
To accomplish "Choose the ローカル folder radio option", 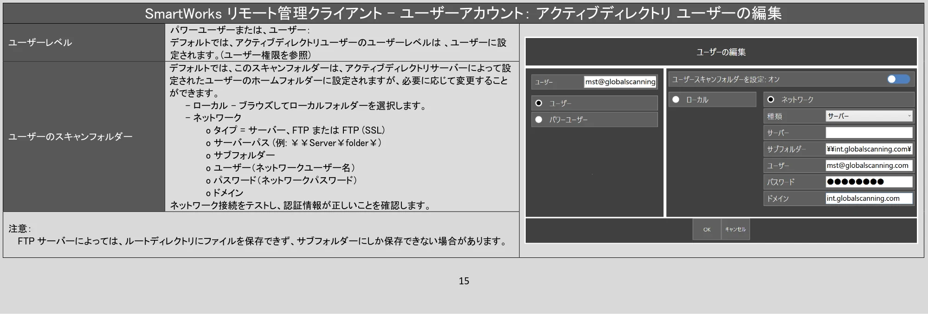I will (x=676, y=99).
